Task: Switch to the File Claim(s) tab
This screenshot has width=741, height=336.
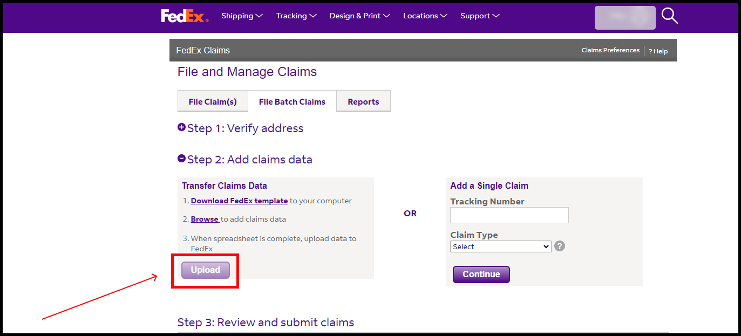Action: click(213, 101)
